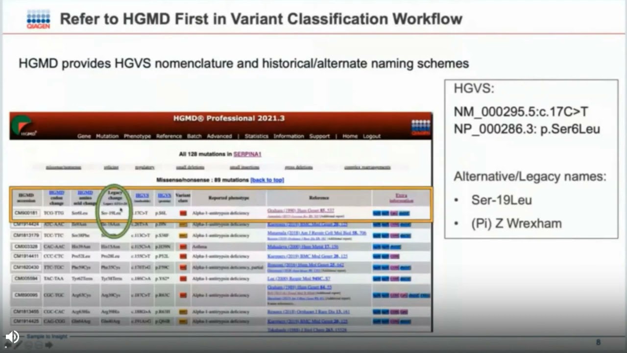Jump to gross deletions section link
Viewport: 627px width, 353px height.
tap(298, 167)
